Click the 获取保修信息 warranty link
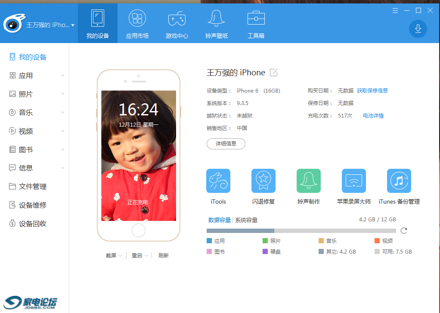440x313 pixels. click(x=372, y=91)
